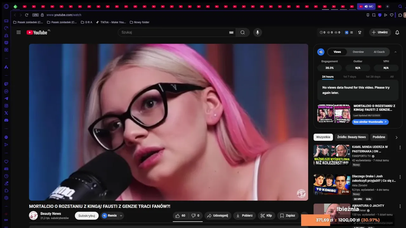The image size is (406, 228).
Task: Click the search magnifier button
Action: 243,32
